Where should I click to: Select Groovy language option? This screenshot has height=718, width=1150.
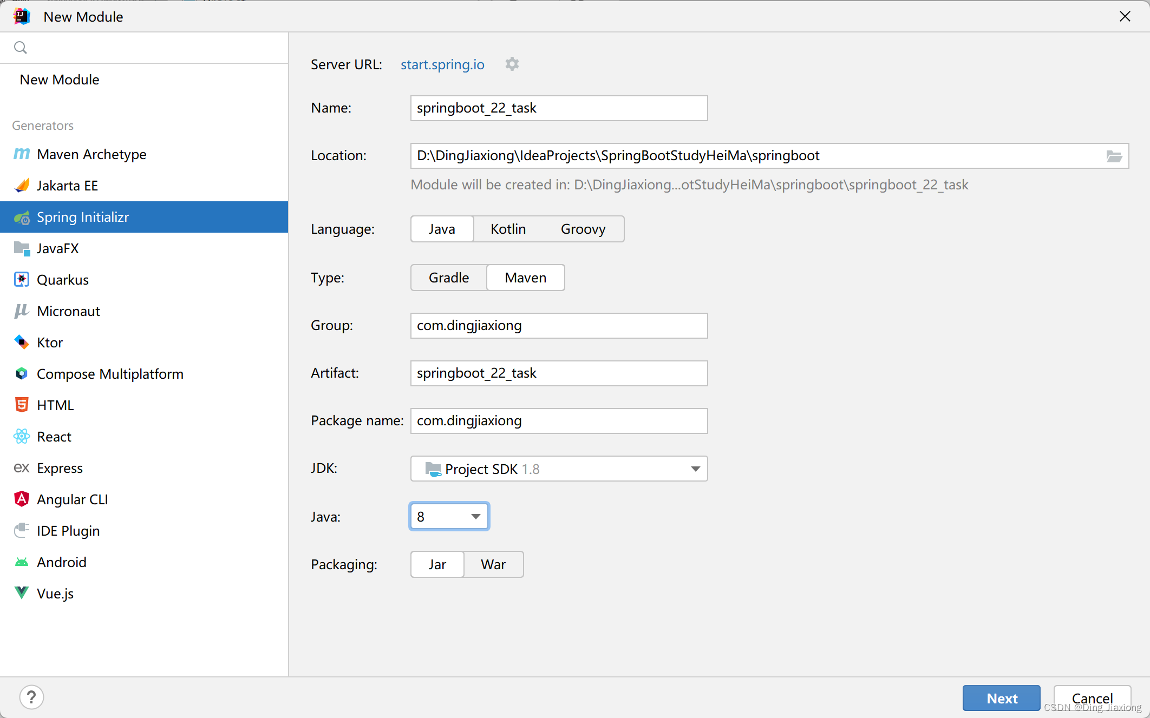pyautogui.click(x=583, y=229)
